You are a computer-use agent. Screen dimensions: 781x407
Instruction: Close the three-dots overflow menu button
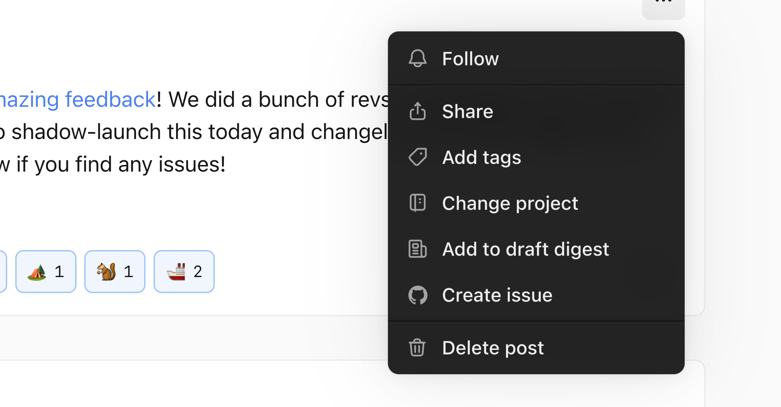point(664,7)
